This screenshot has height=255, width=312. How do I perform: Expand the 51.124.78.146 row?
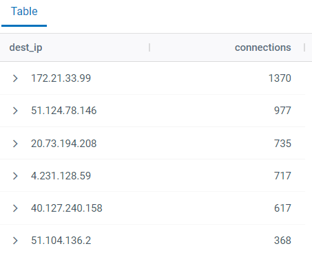pos(15,111)
